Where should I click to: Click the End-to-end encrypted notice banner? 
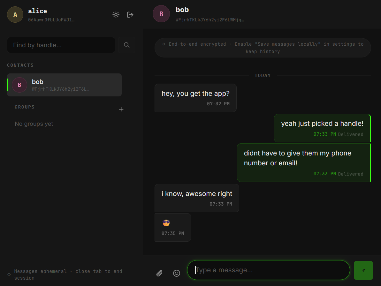point(263,48)
